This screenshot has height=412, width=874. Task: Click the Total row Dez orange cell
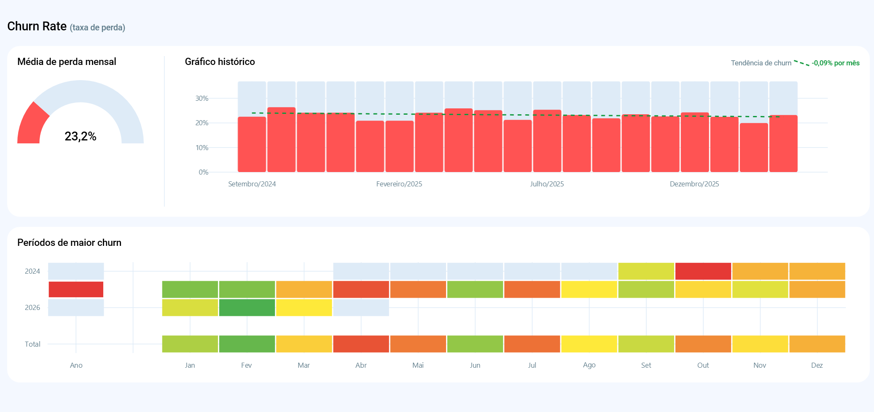pyautogui.click(x=817, y=344)
